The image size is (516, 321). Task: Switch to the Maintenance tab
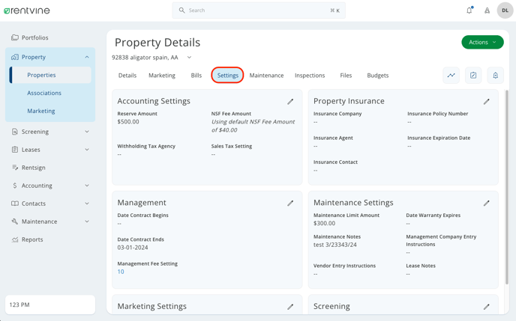click(266, 76)
